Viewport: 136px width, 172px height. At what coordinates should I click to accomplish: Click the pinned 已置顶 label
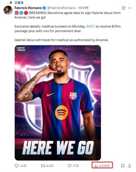(x=19, y=3)
